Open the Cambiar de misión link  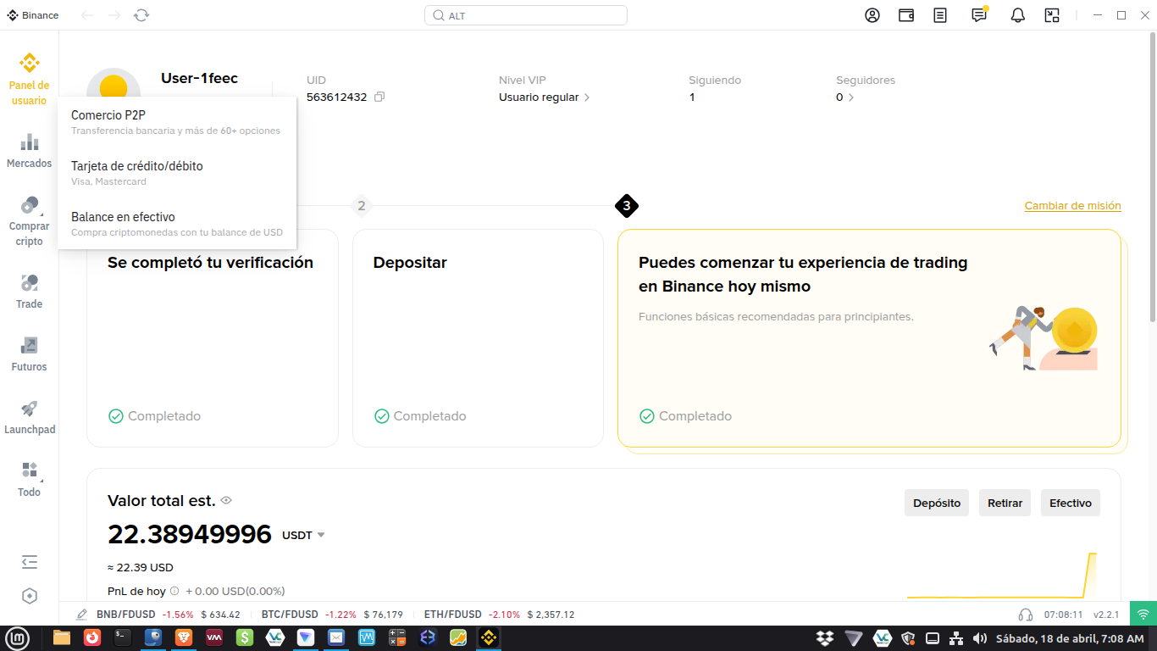1072,206
